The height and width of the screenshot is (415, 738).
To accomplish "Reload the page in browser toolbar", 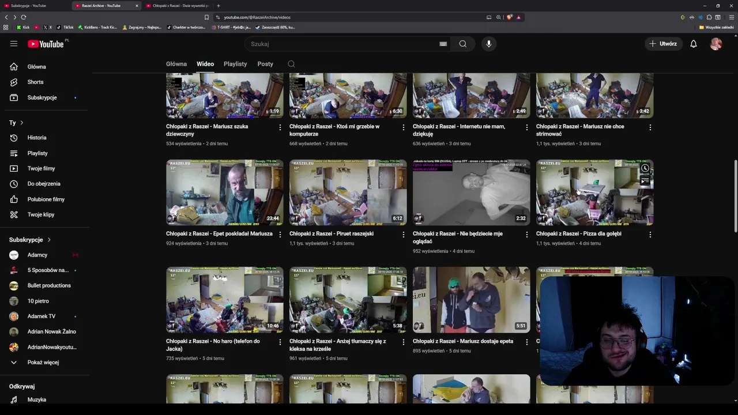I will click(x=24, y=17).
